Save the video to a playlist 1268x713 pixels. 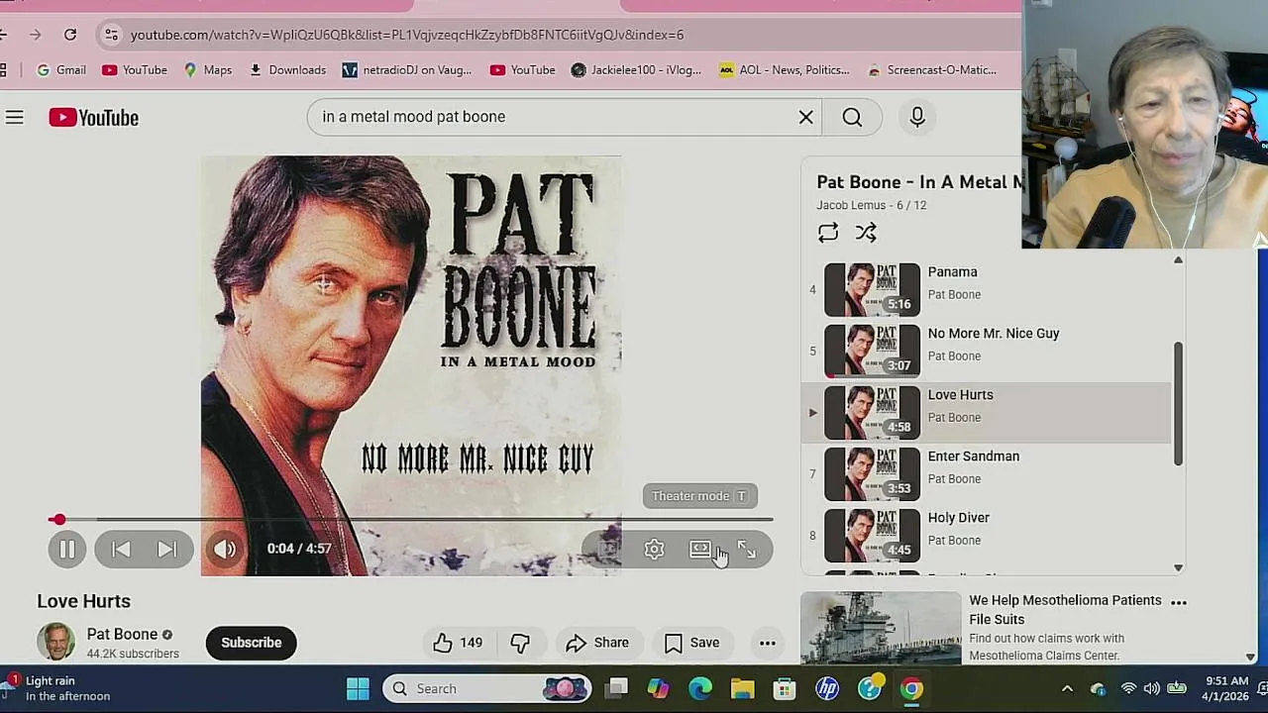[x=691, y=643]
